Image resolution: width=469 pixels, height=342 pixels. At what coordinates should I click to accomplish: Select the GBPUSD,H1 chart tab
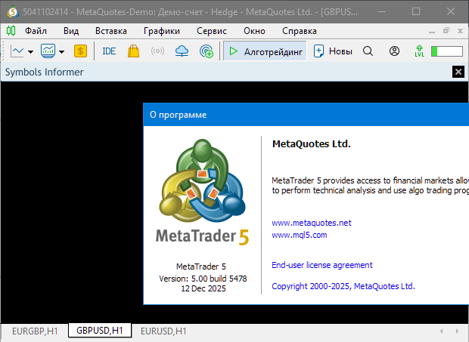point(100,331)
